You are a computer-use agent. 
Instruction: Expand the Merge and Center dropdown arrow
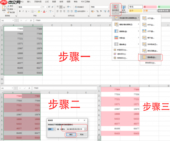coord(87,11)
